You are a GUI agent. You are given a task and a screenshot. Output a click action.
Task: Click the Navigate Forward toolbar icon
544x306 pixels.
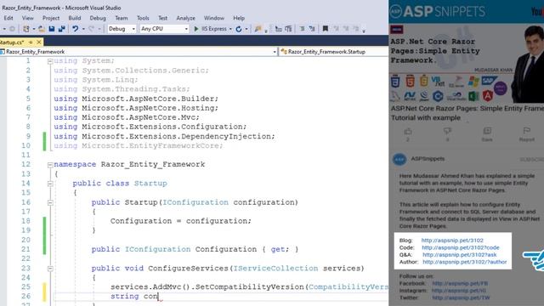[12, 29]
